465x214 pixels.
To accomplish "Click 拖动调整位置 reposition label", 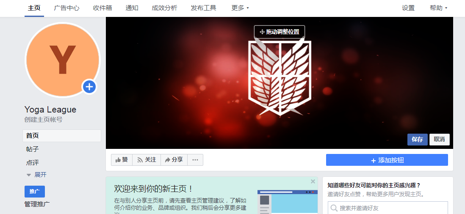I will coord(280,32).
